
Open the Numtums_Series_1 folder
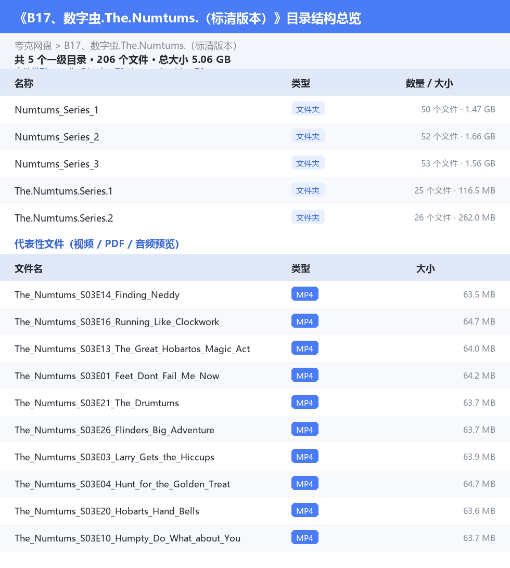coord(57,110)
